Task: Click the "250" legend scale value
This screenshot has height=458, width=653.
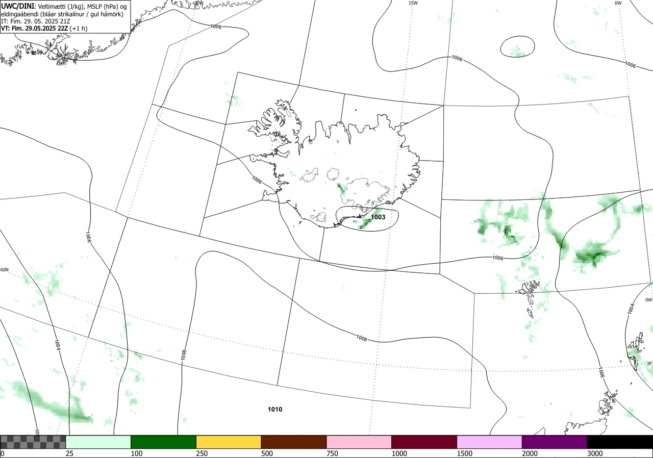Action: (202, 453)
